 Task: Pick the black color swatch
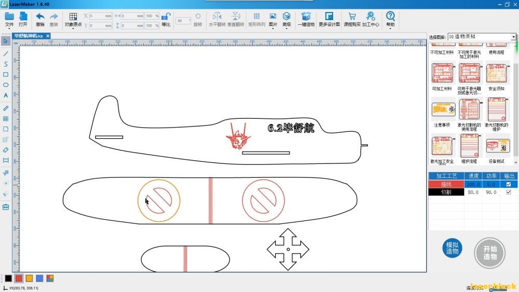(8, 279)
